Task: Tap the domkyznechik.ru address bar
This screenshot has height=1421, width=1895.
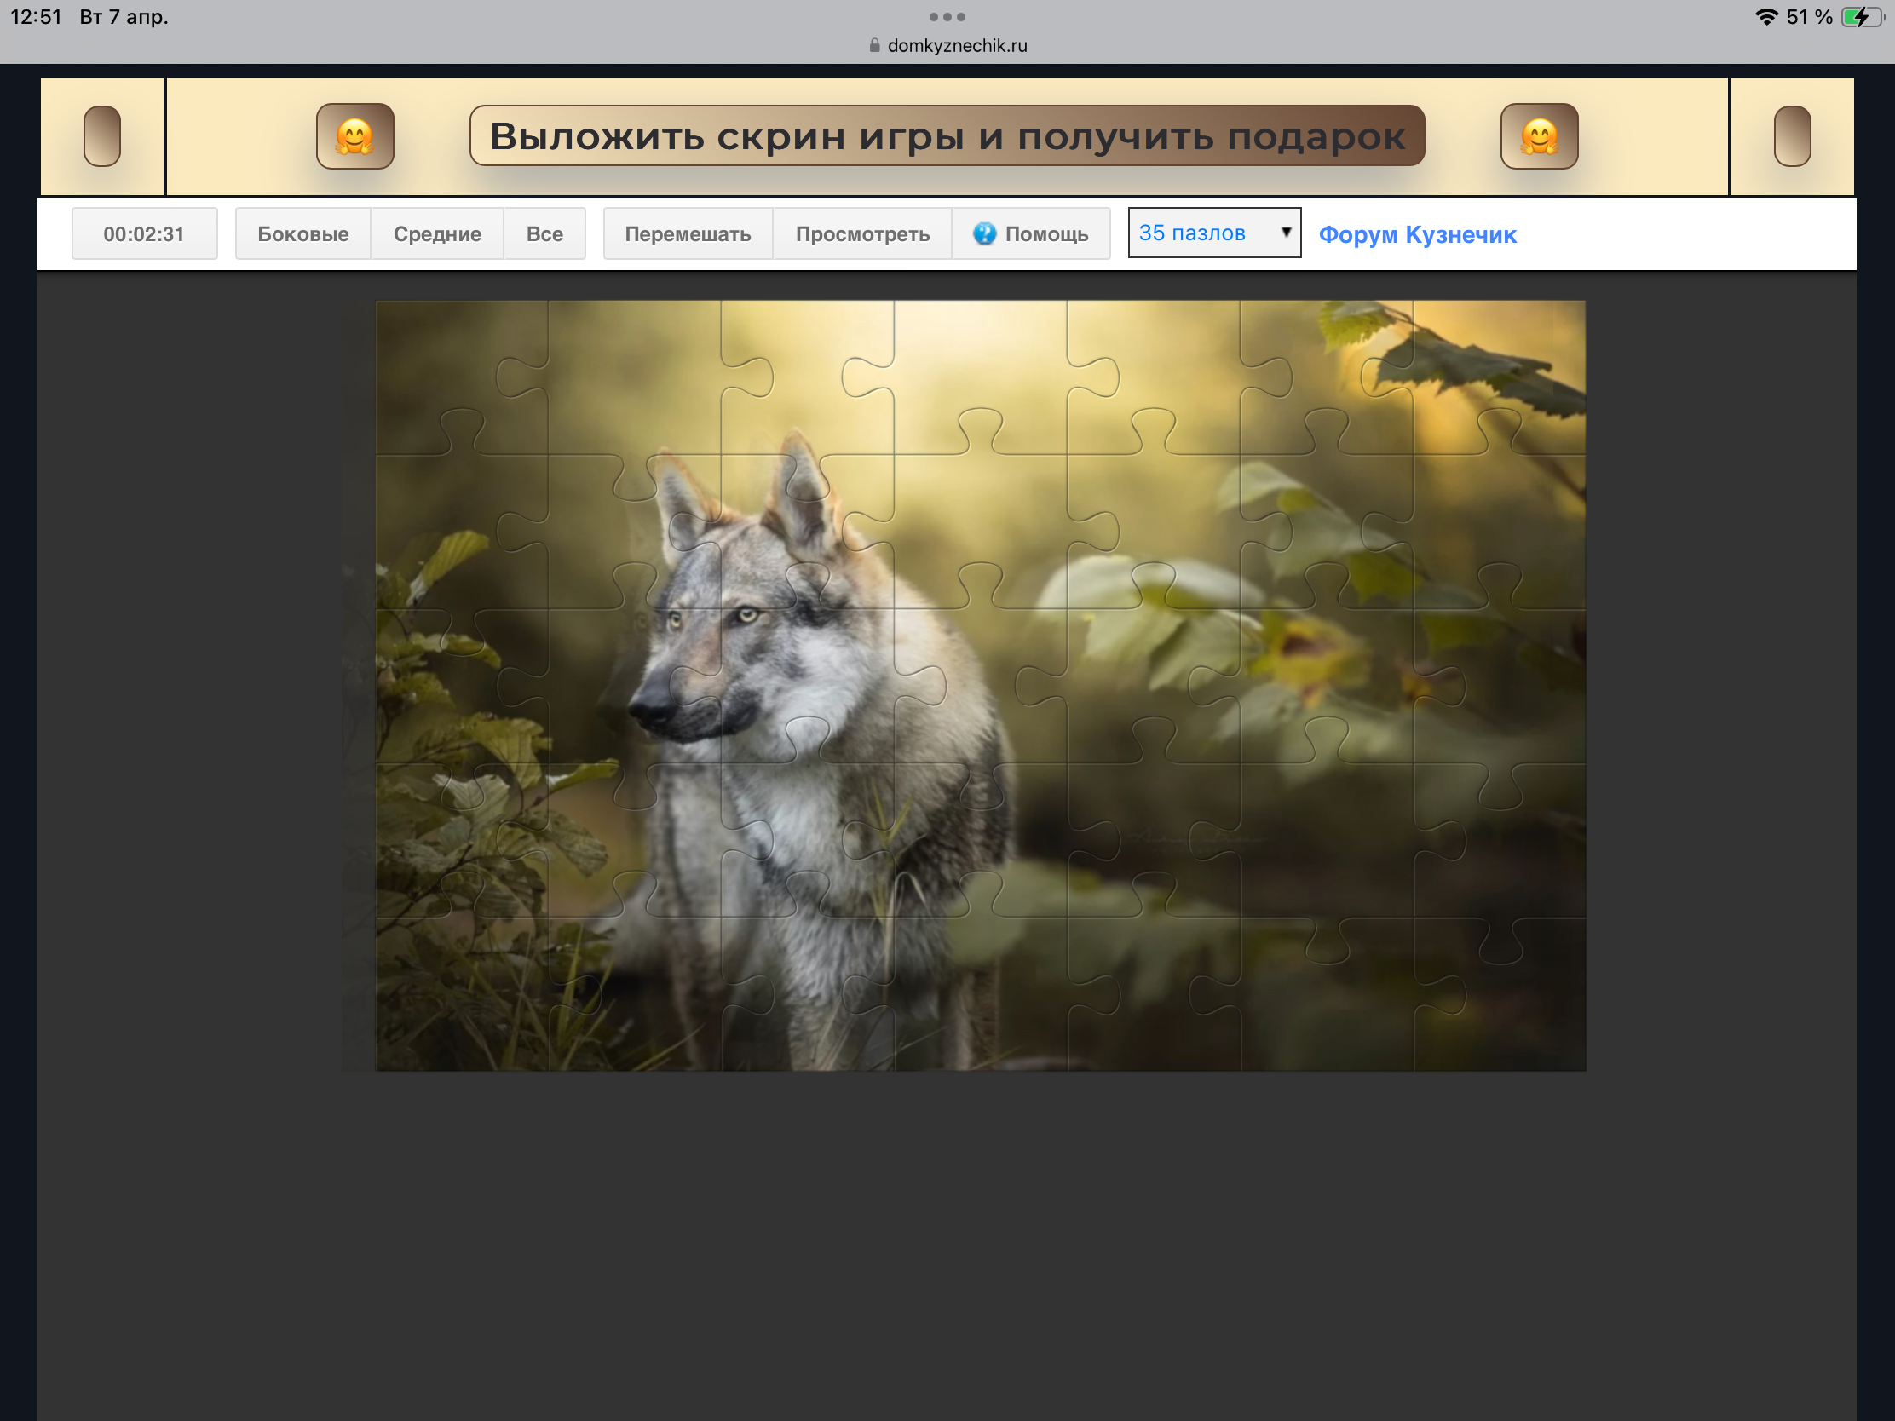Action: (x=956, y=46)
